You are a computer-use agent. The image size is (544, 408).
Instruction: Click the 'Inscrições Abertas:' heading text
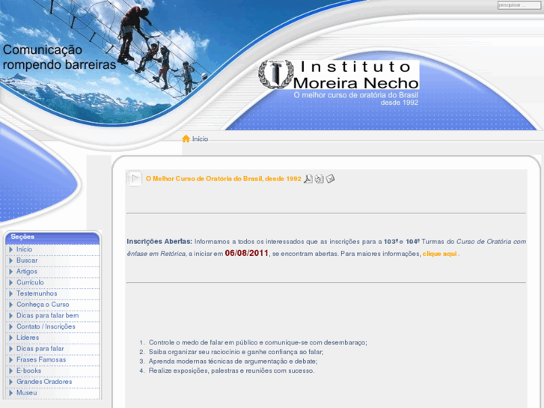(159, 241)
